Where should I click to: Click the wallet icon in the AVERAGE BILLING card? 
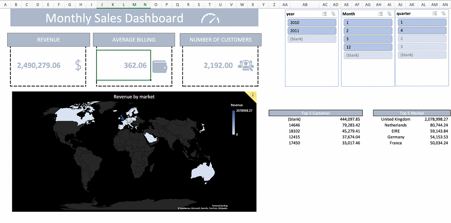point(160,66)
